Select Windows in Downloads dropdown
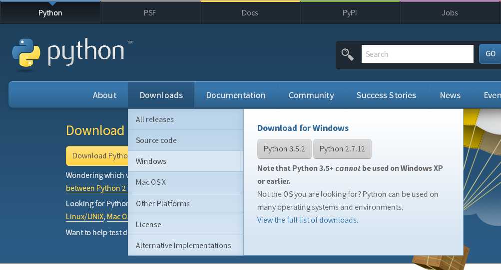This screenshot has height=270, width=501. click(186, 161)
